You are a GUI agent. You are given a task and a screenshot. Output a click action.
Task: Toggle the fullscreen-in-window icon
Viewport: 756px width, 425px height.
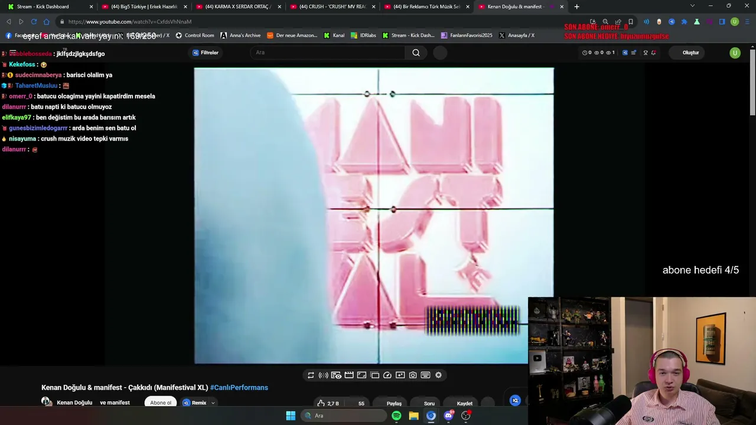(x=361, y=375)
